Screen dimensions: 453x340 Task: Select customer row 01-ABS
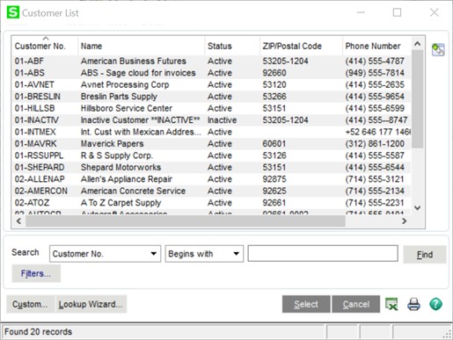211,73
